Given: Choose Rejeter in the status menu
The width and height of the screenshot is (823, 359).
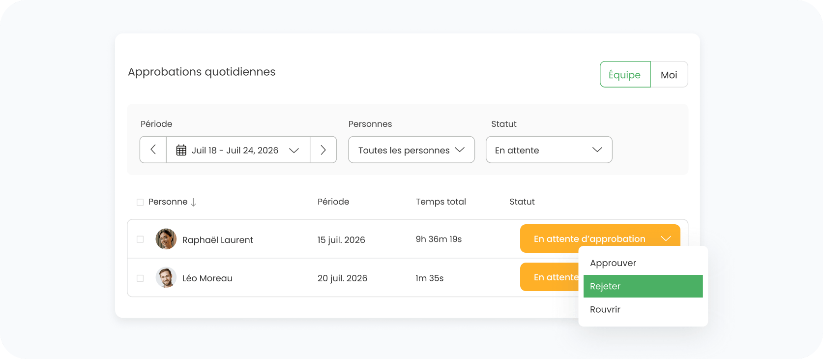Looking at the screenshot, I should pos(643,286).
